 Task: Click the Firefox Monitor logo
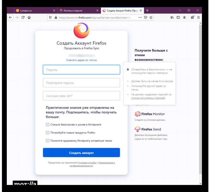click(150, 114)
